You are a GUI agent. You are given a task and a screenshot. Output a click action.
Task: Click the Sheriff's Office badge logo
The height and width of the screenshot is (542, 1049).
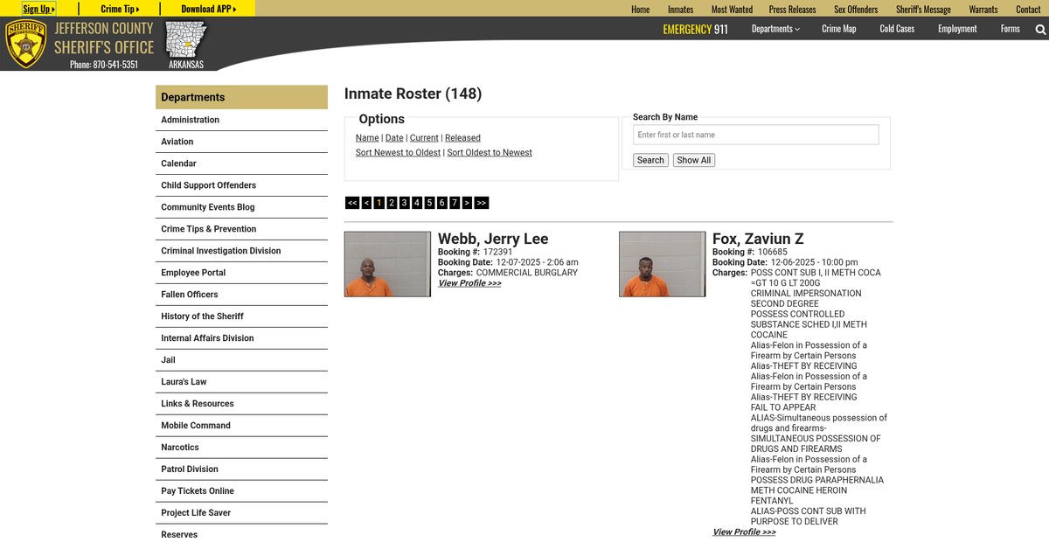coord(25,44)
